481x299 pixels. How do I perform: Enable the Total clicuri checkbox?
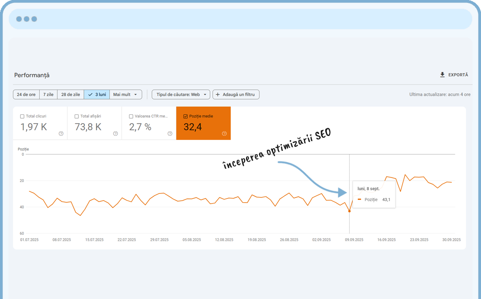click(22, 116)
